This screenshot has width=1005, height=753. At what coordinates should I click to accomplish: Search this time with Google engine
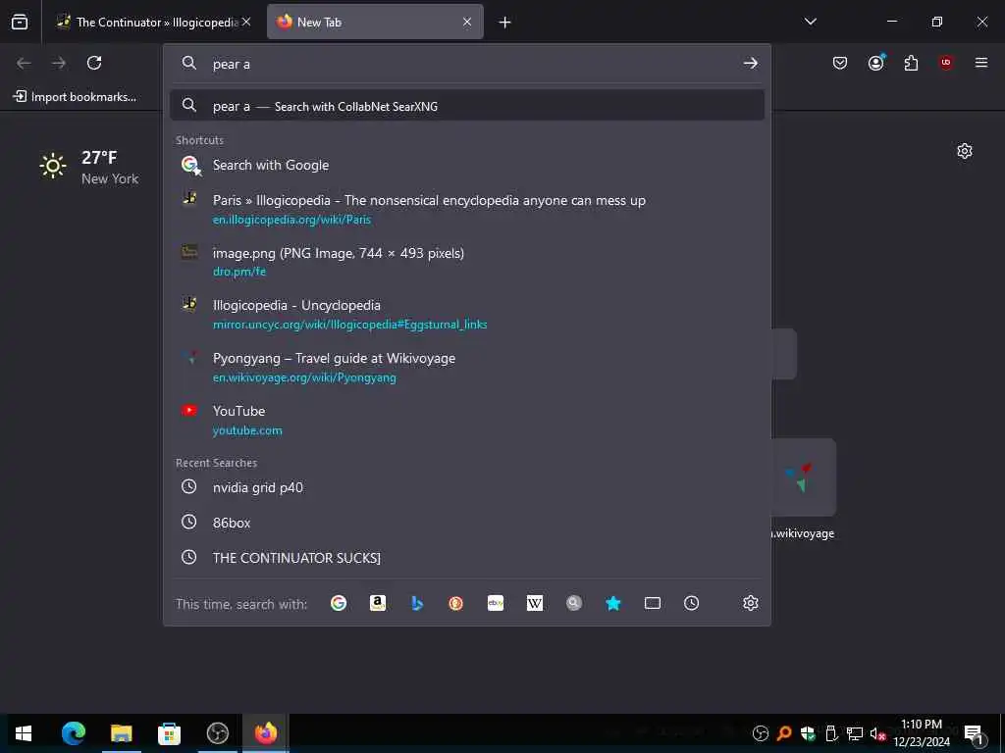click(339, 603)
